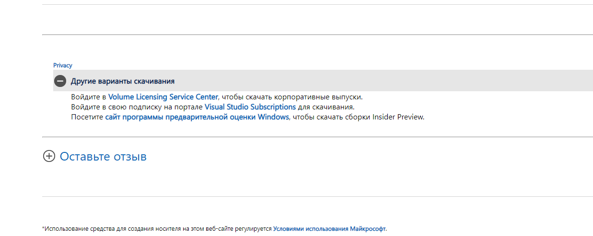
Task: Visit сайт программы предварительной оценки Windows link
Action: (x=197, y=117)
